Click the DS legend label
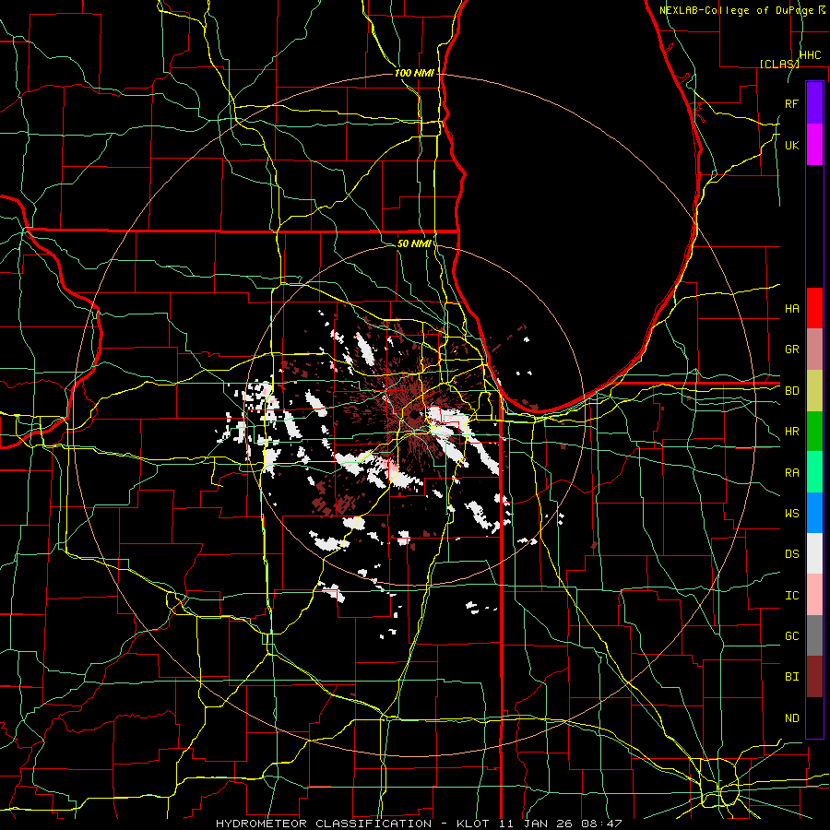 [x=791, y=554]
